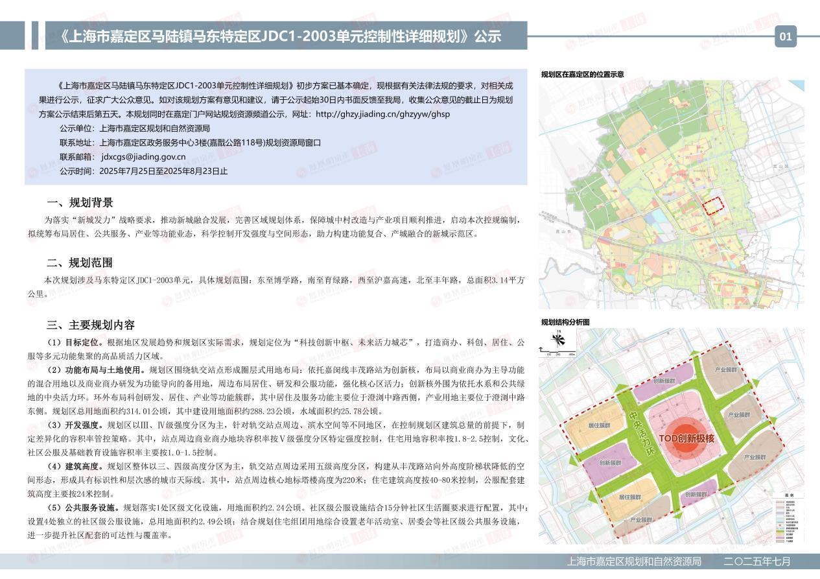This screenshot has width=820, height=579.
Task: Click the caption 规划结构分析图
Action: [x=565, y=322]
